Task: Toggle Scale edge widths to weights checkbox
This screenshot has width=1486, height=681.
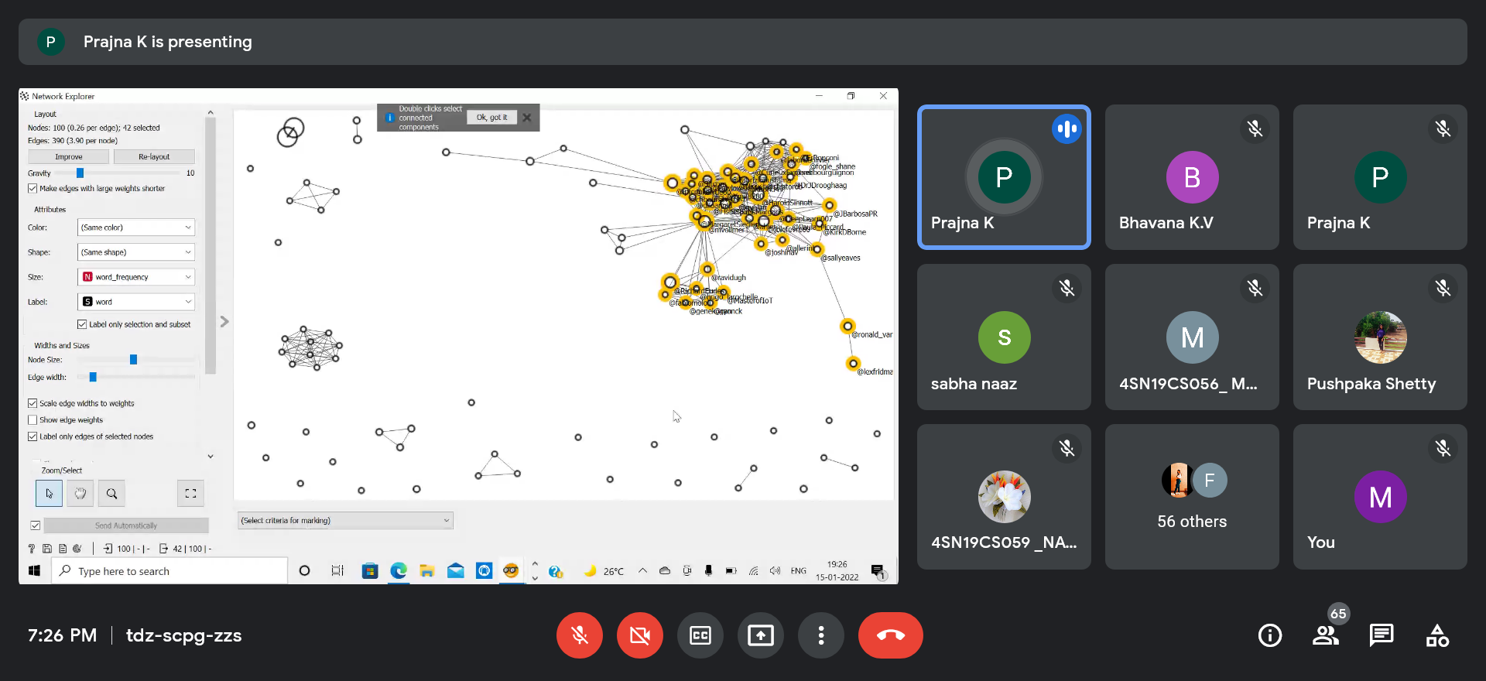Action: [33, 403]
